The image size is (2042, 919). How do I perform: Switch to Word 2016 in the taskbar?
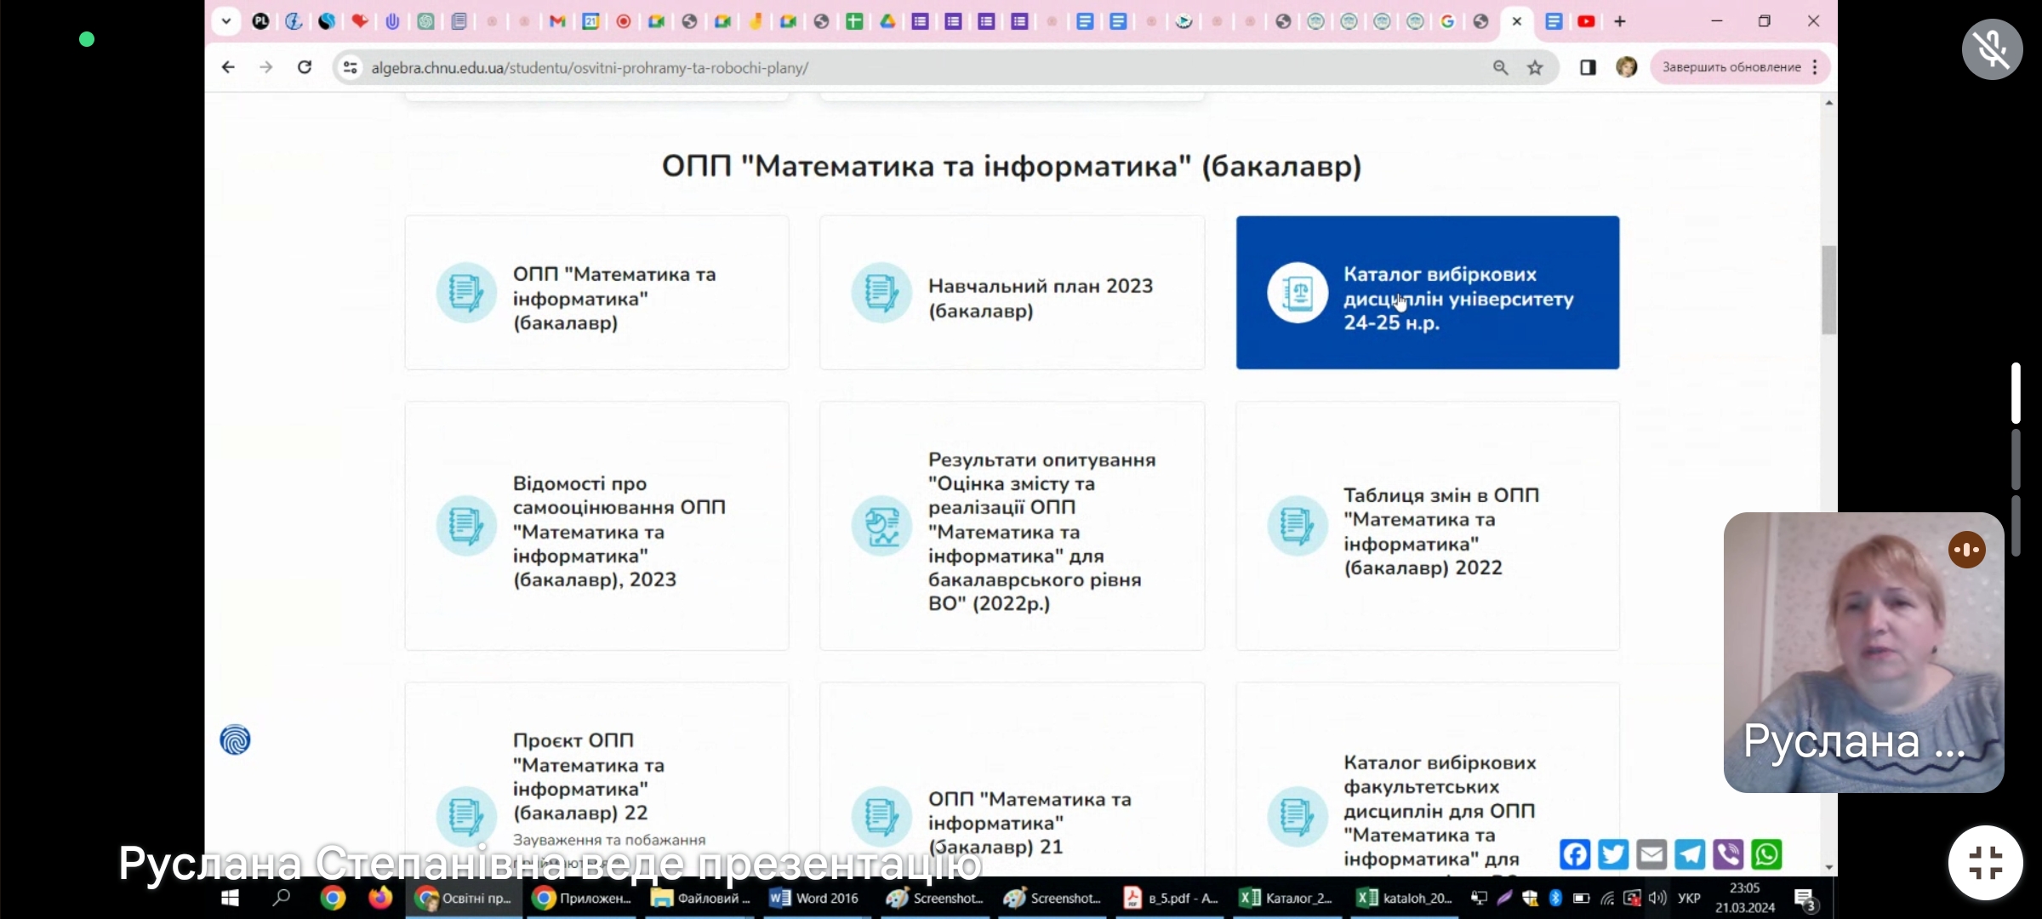[814, 898]
